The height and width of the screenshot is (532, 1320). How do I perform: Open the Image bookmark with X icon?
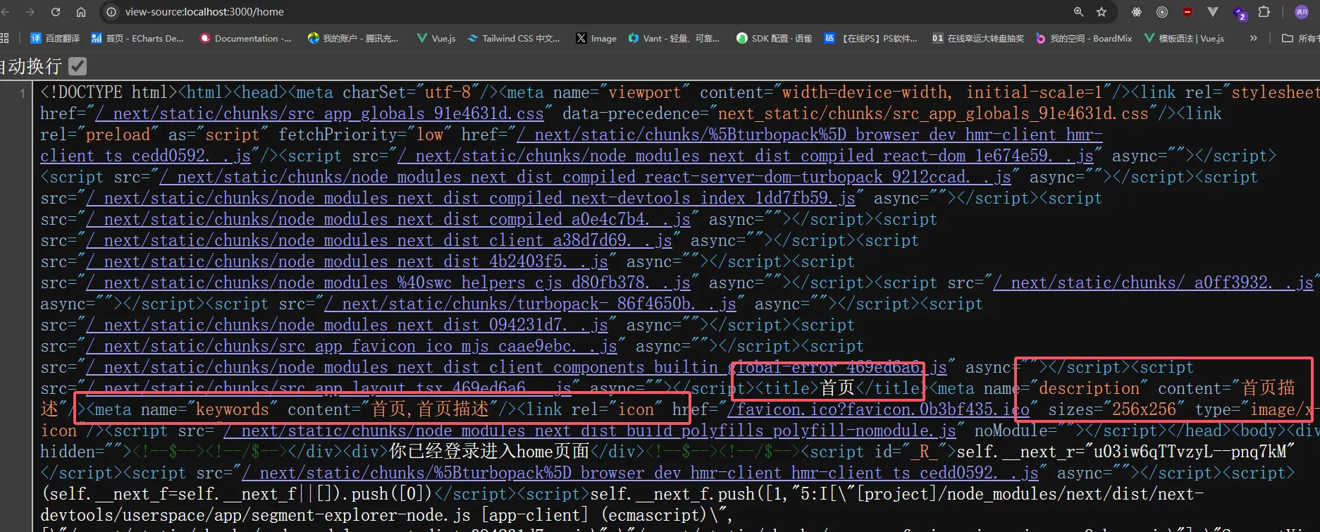pyautogui.click(x=596, y=38)
